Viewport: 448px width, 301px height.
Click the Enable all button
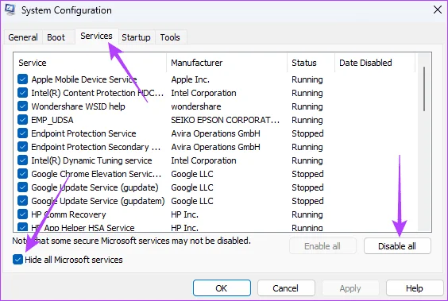click(322, 246)
